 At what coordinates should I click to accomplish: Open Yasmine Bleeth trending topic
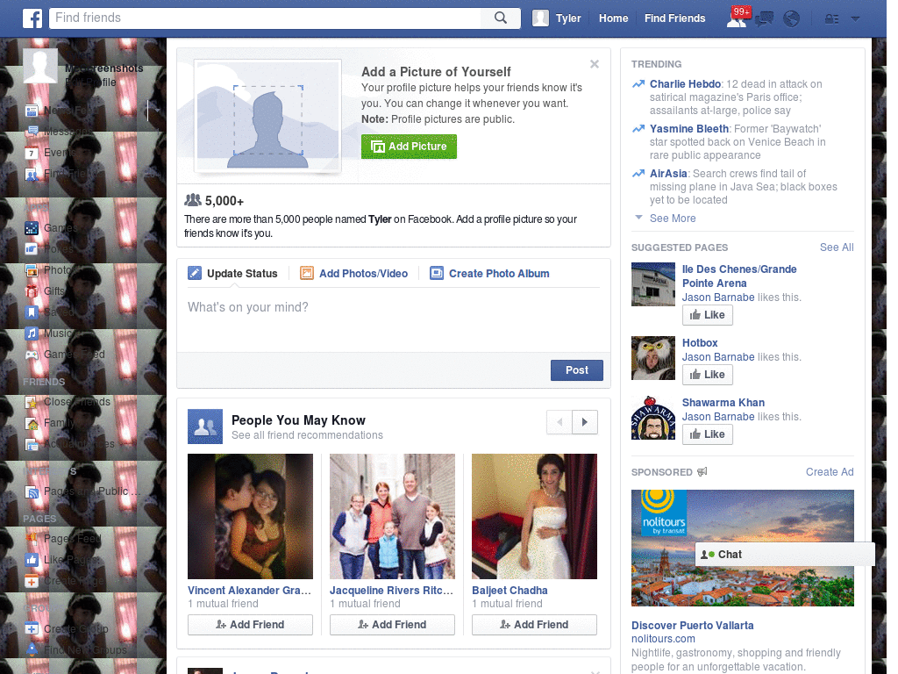(689, 129)
